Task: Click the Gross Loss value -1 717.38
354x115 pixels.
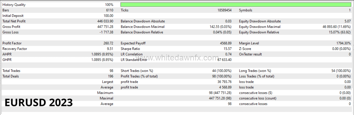Action: 104,32
